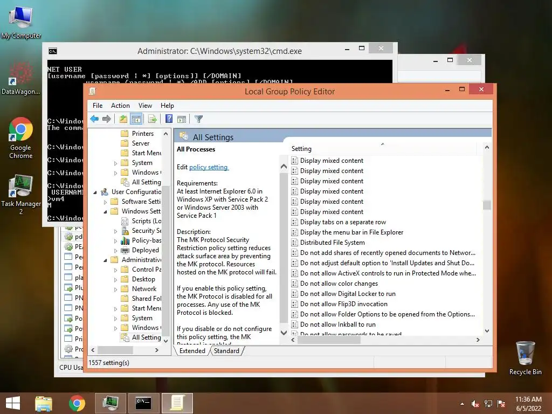Click the muted volume tray icon
The height and width of the screenshot is (414, 552).
[x=475, y=404]
